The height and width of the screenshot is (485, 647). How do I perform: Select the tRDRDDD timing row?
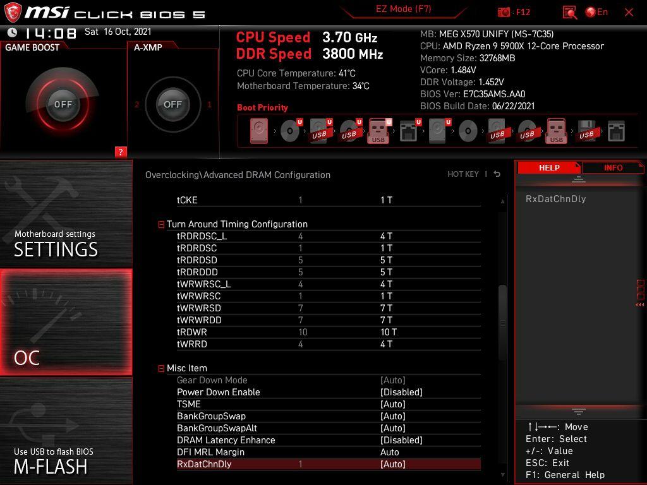point(329,272)
